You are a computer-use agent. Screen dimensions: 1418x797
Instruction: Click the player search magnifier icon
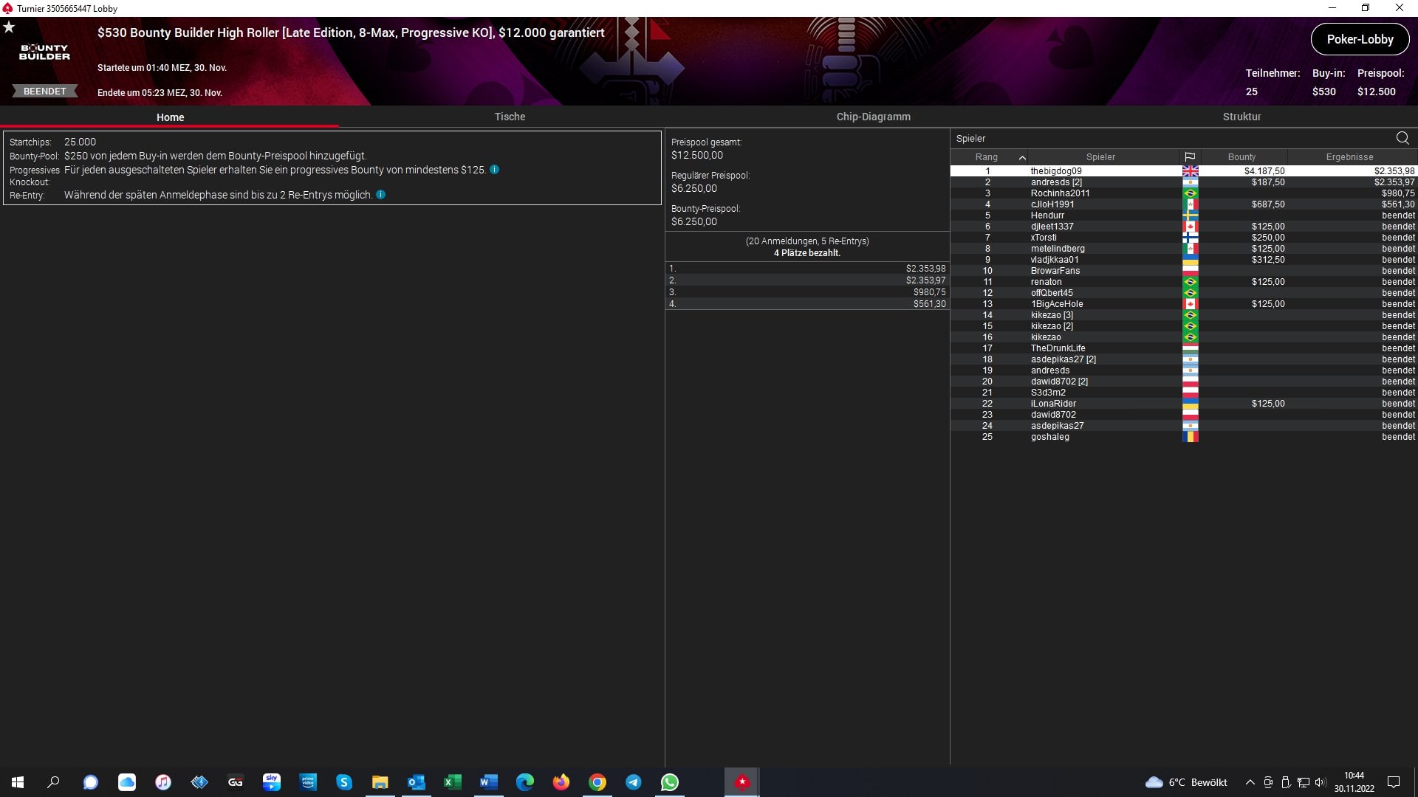coord(1402,138)
